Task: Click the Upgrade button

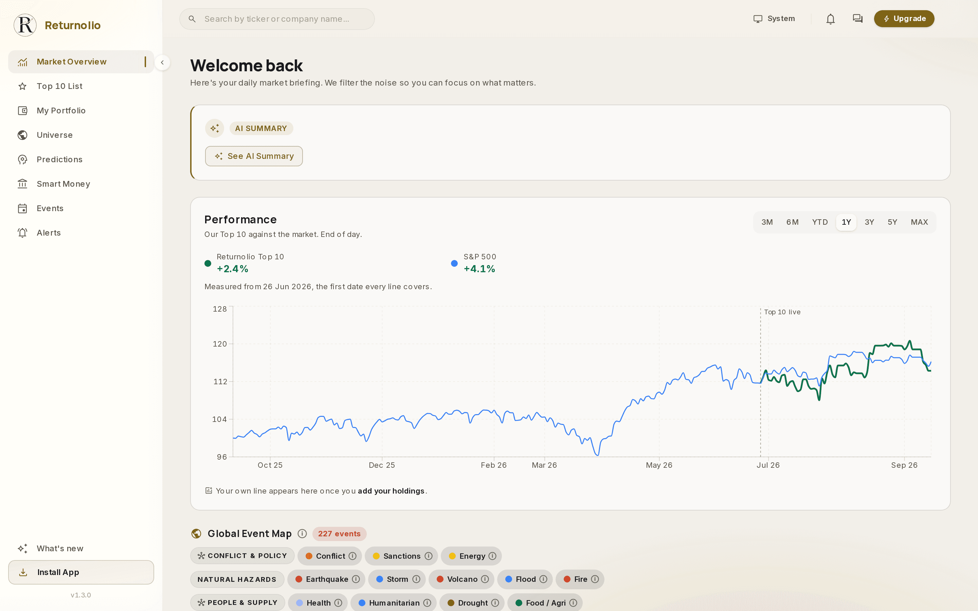Action: 904,19
